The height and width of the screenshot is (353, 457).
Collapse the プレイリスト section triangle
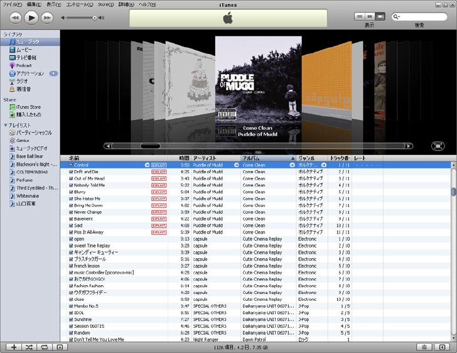pyautogui.click(x=5, y=125)
